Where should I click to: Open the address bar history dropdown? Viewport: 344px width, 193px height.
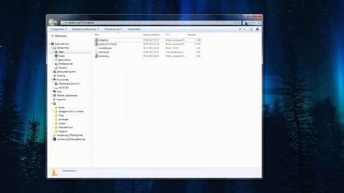234,23
